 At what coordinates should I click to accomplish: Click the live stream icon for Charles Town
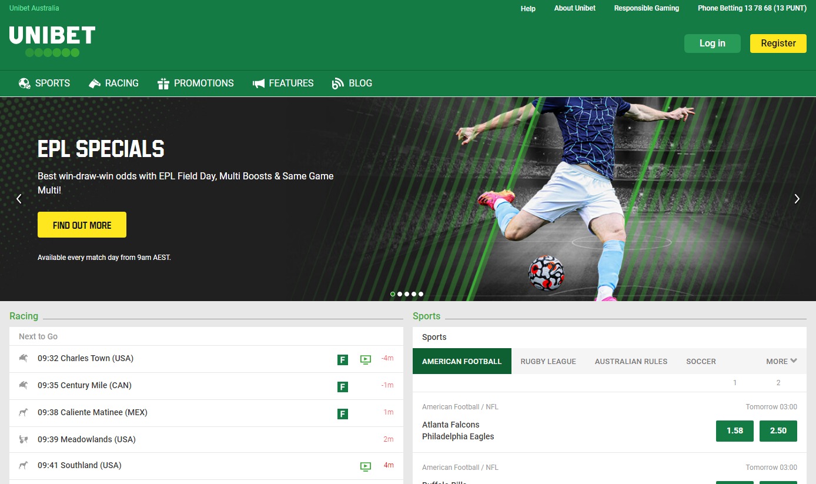click(x=366, y=359)
